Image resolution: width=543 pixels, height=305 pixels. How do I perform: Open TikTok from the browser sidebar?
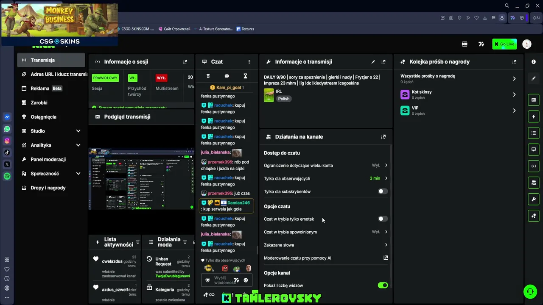pos(7,152)
